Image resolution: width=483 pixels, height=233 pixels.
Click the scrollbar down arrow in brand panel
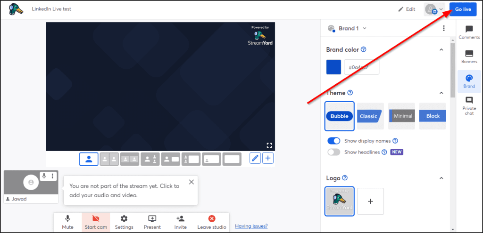(452, 229)
